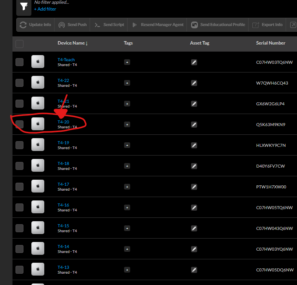
Task: Select checkbox for T4-15 row
Action: 20,228
